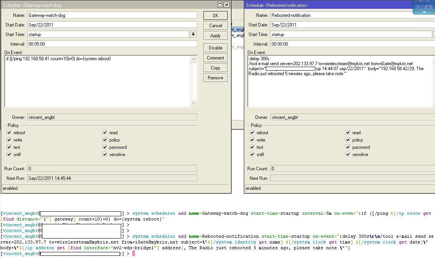Close the Gateway-watch-dog schedule window
435x260 pixels.
point(227,5)
